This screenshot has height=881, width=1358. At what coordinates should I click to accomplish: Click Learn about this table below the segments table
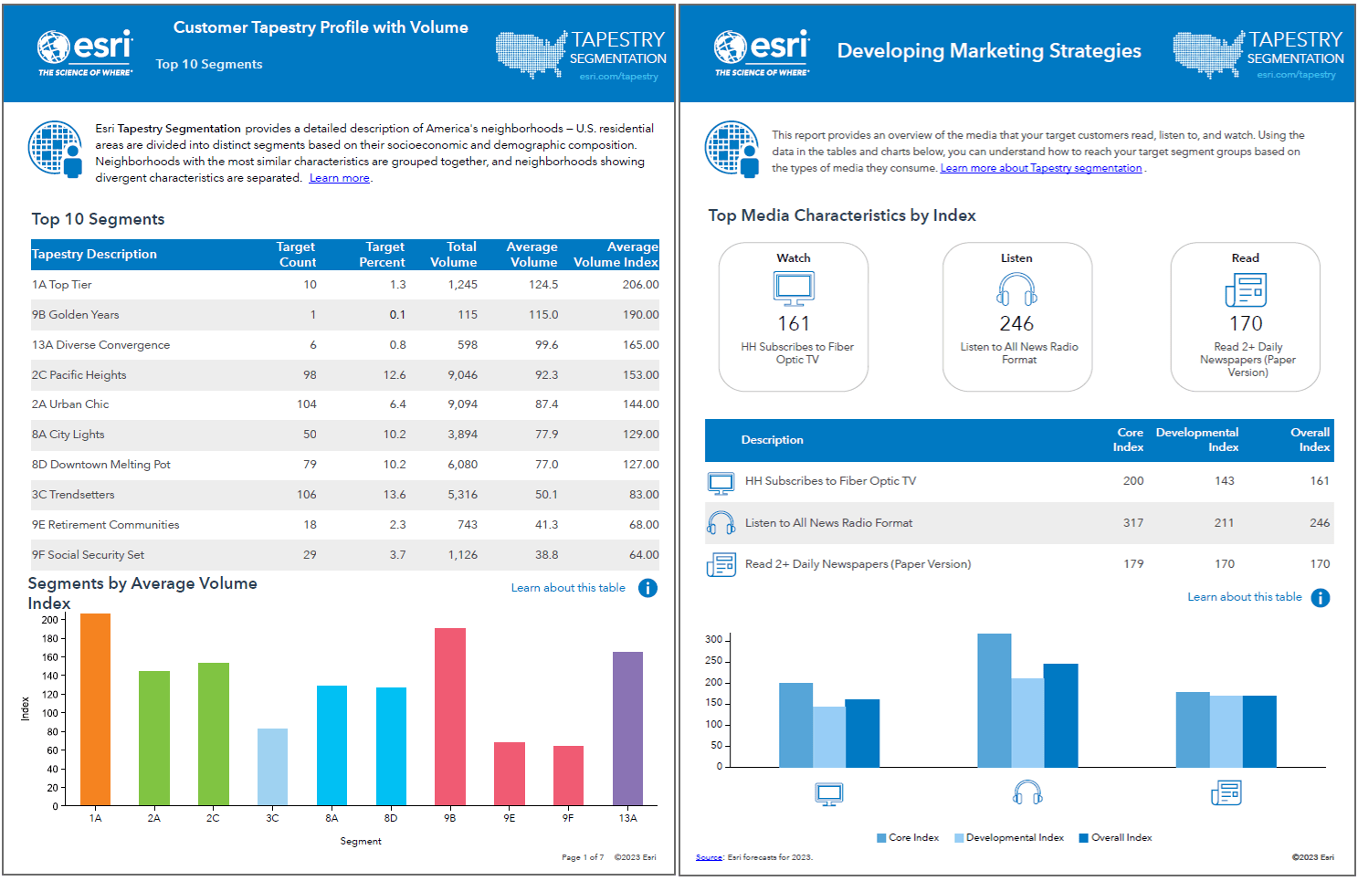coord(568,587)
